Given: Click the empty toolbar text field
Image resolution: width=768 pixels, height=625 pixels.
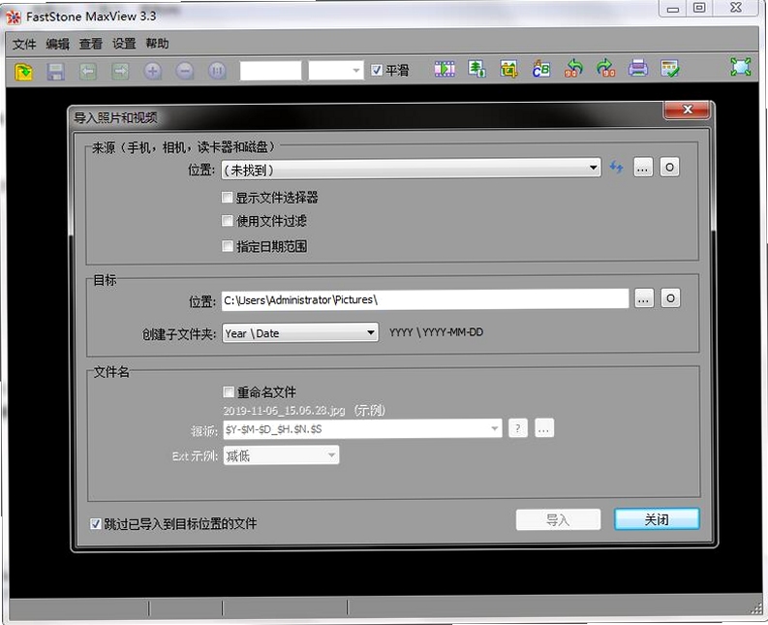Looking at the screenshot, I should tap(271, 71).
